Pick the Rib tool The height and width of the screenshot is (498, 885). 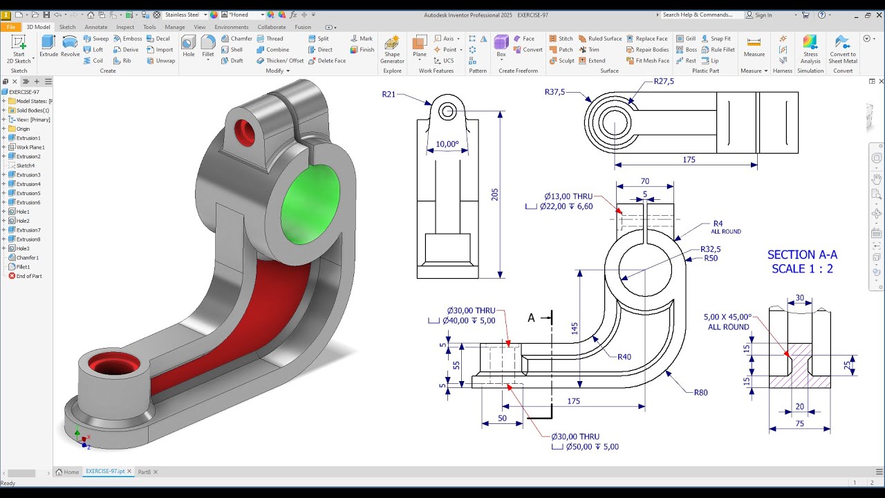coord(122,61)
